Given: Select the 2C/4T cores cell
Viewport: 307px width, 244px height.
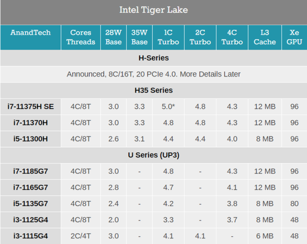Looking at the screenshot, I should point(80,236).
